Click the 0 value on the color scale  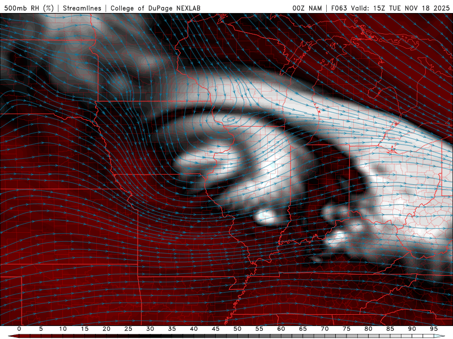[19, 329]
